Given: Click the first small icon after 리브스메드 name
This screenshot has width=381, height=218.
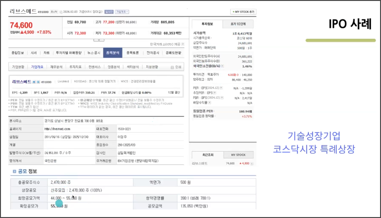Looking at the screenshot, I should 34,82.
